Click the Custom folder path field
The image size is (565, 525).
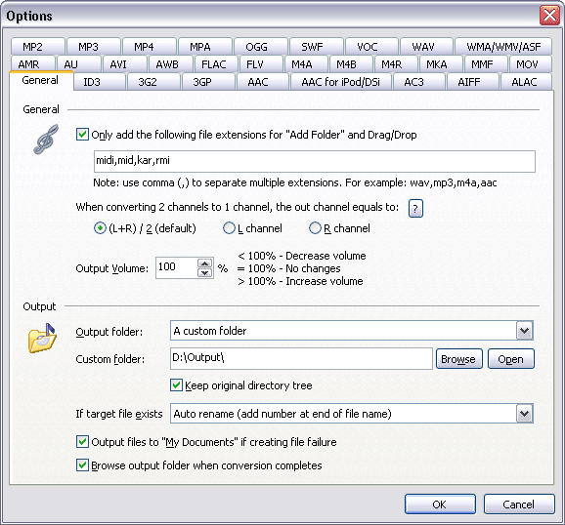coord(301,358)
